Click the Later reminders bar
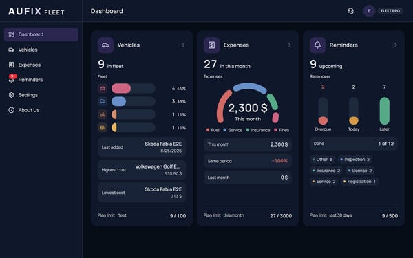This screenshot has height=258, width=413. tap(385, 111)
